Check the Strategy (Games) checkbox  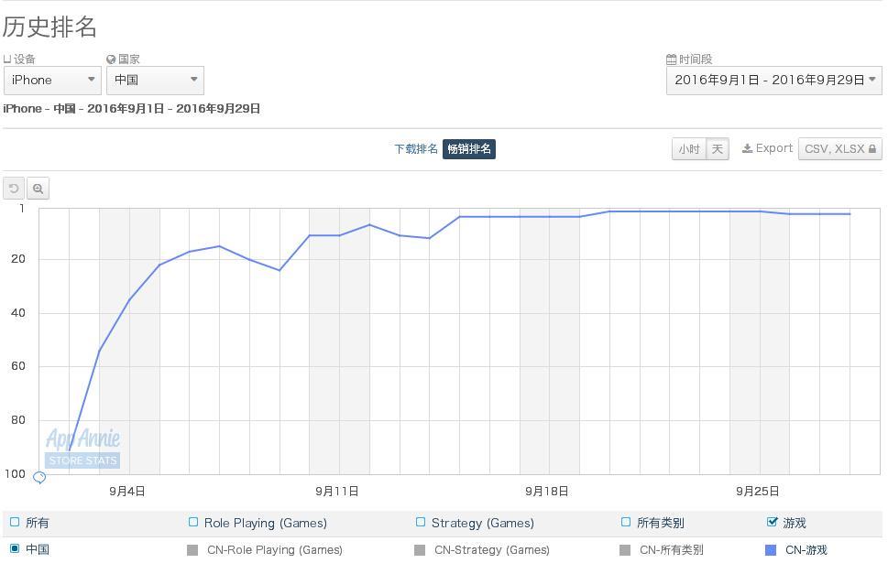point(421,522)
